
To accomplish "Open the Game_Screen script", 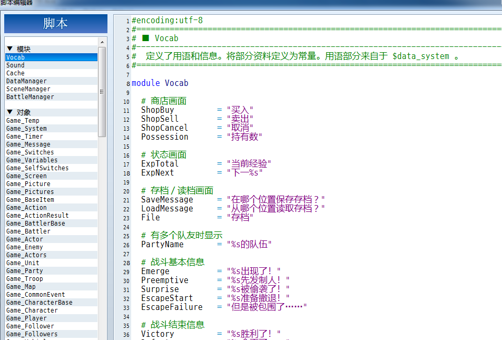I will [x=52, y=176].
